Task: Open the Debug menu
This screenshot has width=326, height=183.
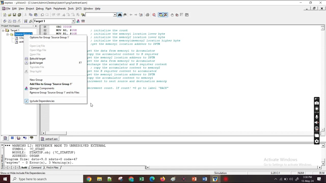Action: [40, 9]
